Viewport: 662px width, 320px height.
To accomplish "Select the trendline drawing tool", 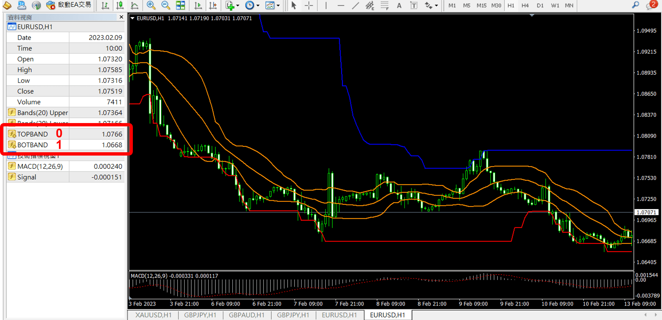I will click(355, 6).
